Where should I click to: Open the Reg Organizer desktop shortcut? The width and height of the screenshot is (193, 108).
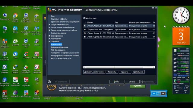(26, 82)
